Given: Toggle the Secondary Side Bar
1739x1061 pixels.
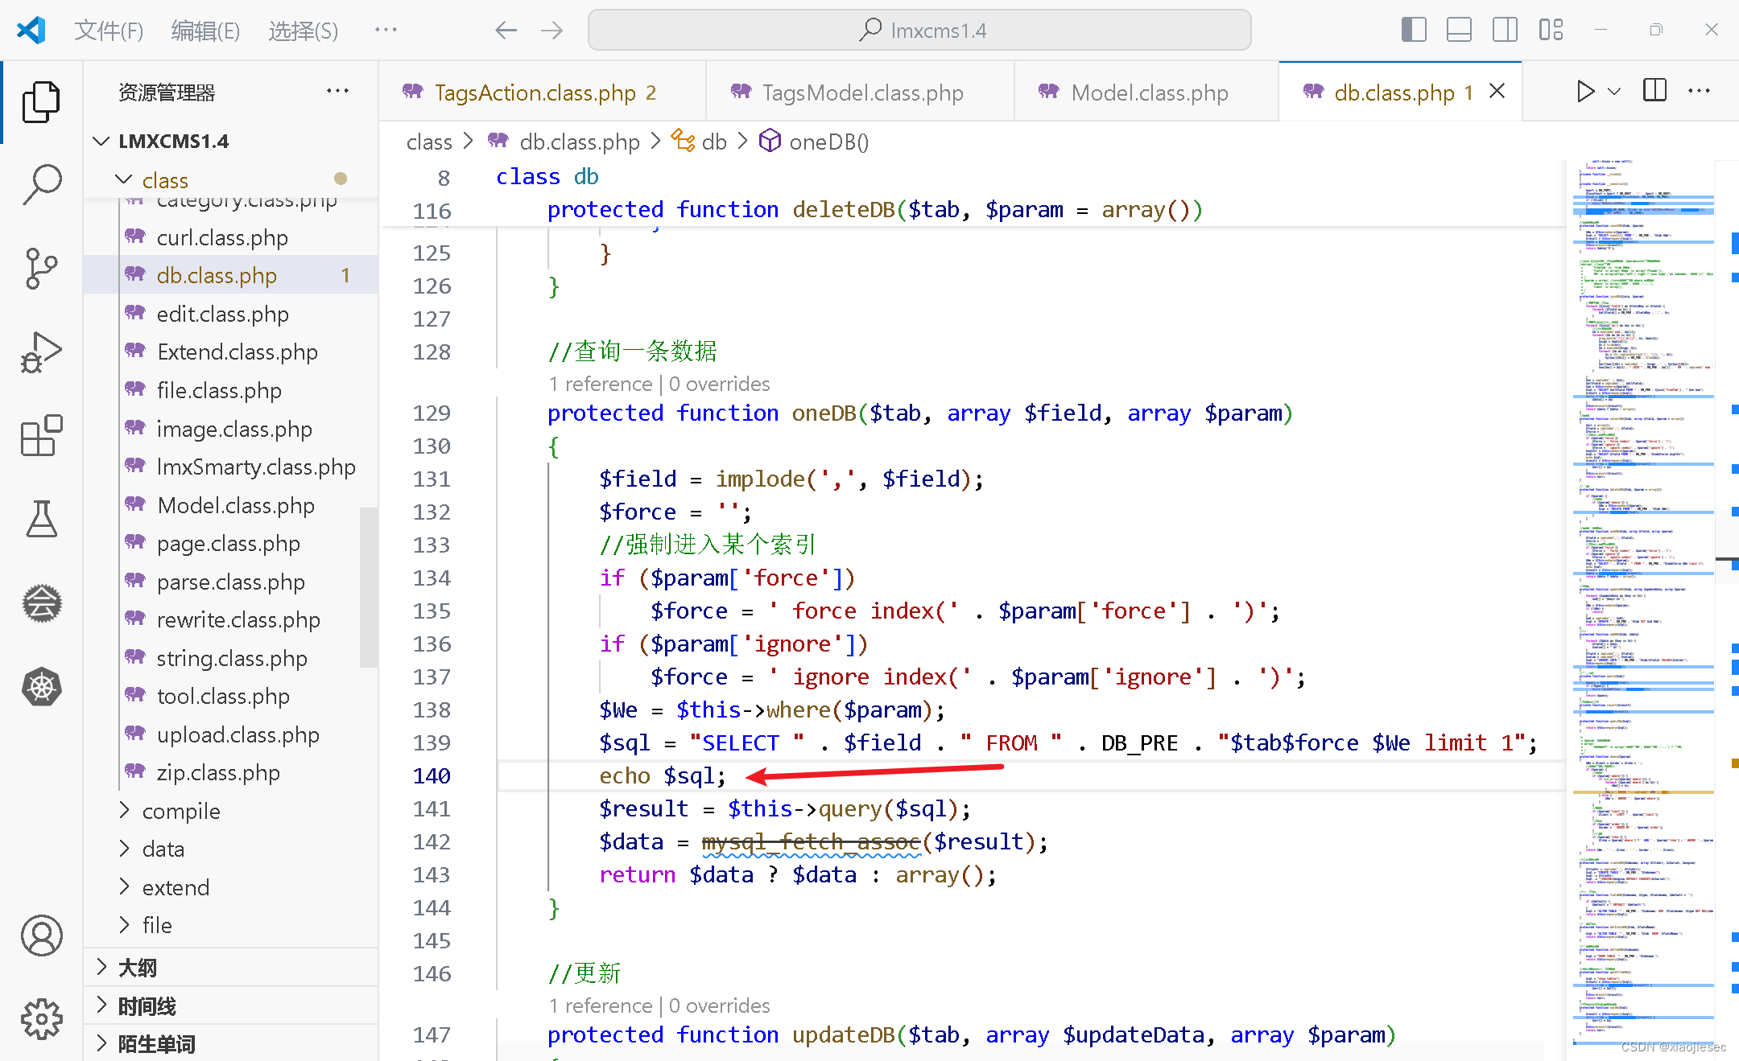Looking at the screenshot, I should [1505, 29].
